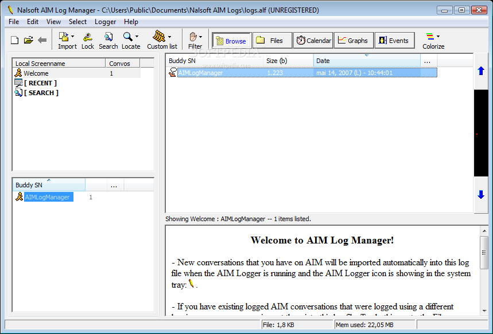
Task: Click the New file icon
Action: point(14,40)
